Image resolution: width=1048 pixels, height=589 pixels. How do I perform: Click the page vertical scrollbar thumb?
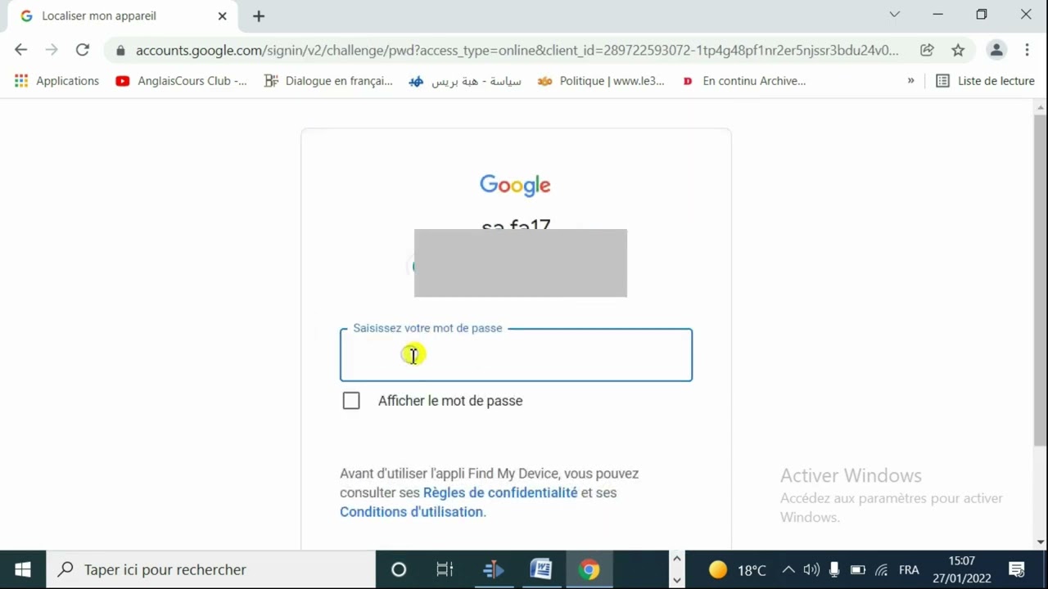[x=1040, y=280]
